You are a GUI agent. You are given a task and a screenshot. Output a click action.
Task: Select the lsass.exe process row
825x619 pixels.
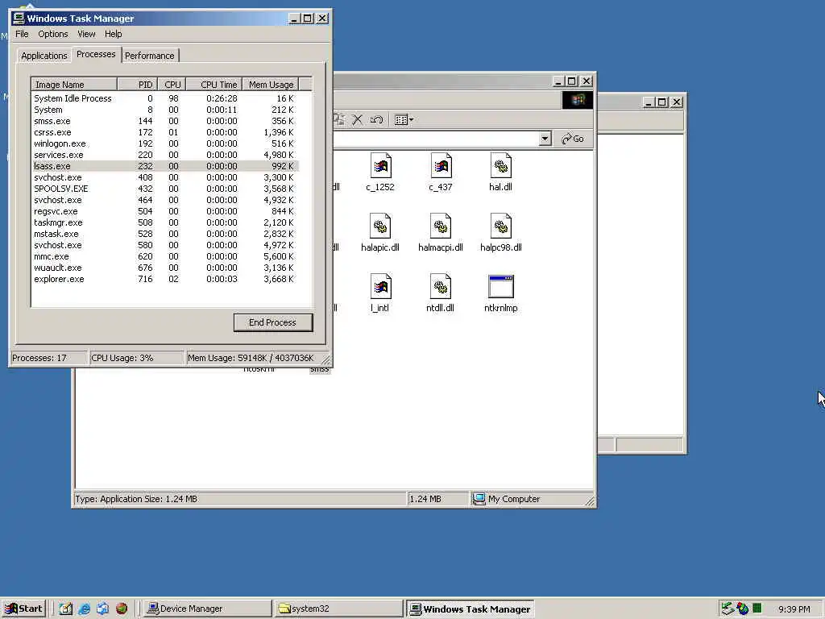(164, 166)
